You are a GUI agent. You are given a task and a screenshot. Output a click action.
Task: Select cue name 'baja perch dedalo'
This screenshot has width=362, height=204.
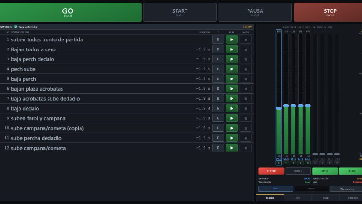(x=33, y=59)
